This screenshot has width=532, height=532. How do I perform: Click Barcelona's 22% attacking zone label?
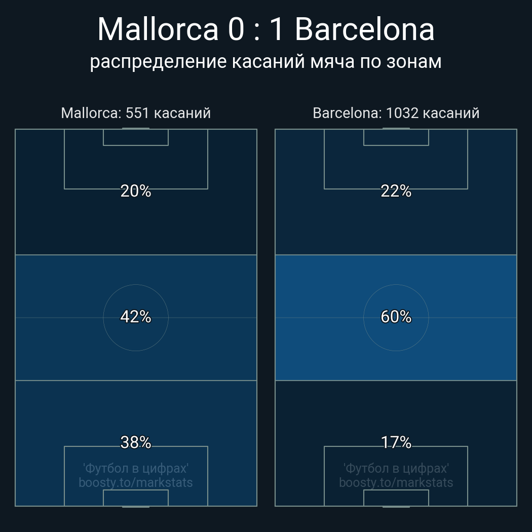(396, 191)
